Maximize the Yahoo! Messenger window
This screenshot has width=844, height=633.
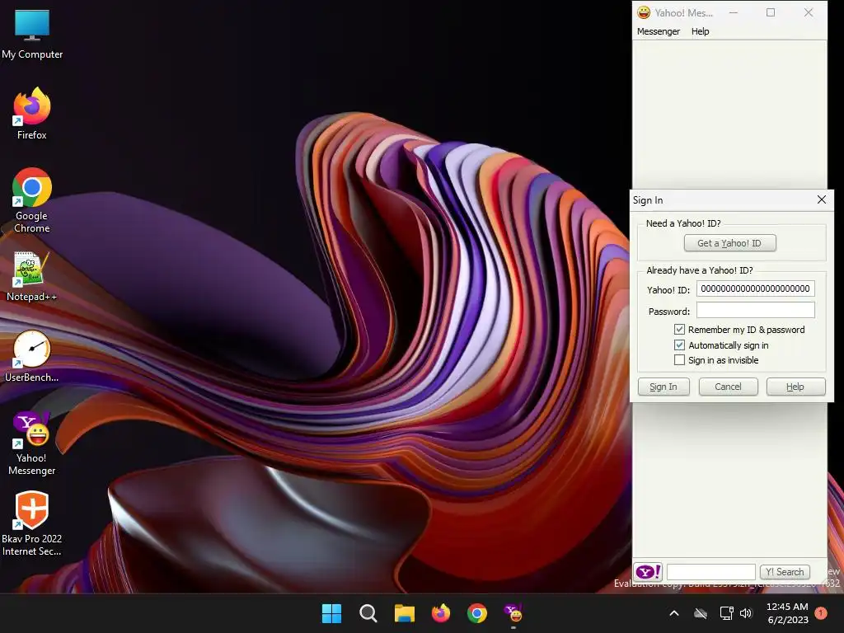[771, 12]
